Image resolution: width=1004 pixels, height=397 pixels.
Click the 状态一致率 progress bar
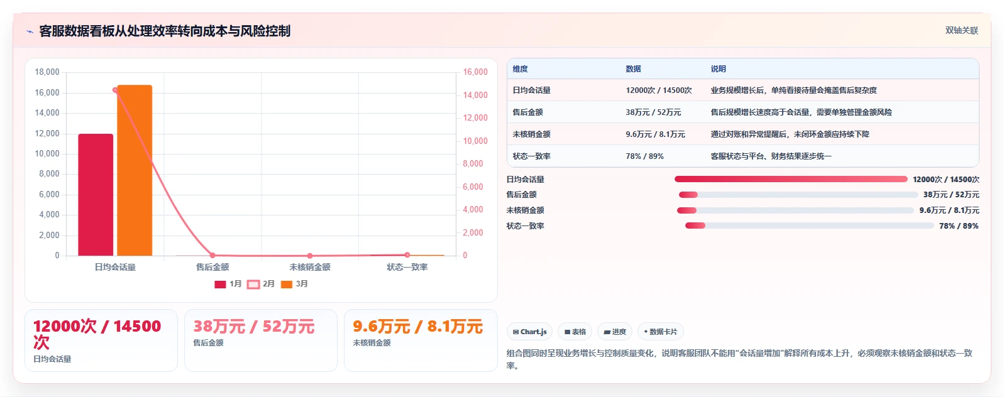click(810, 226)
